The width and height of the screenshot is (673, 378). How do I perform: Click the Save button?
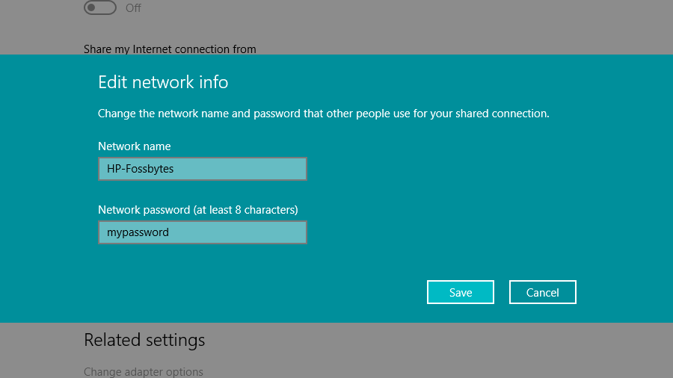[460, 292]
